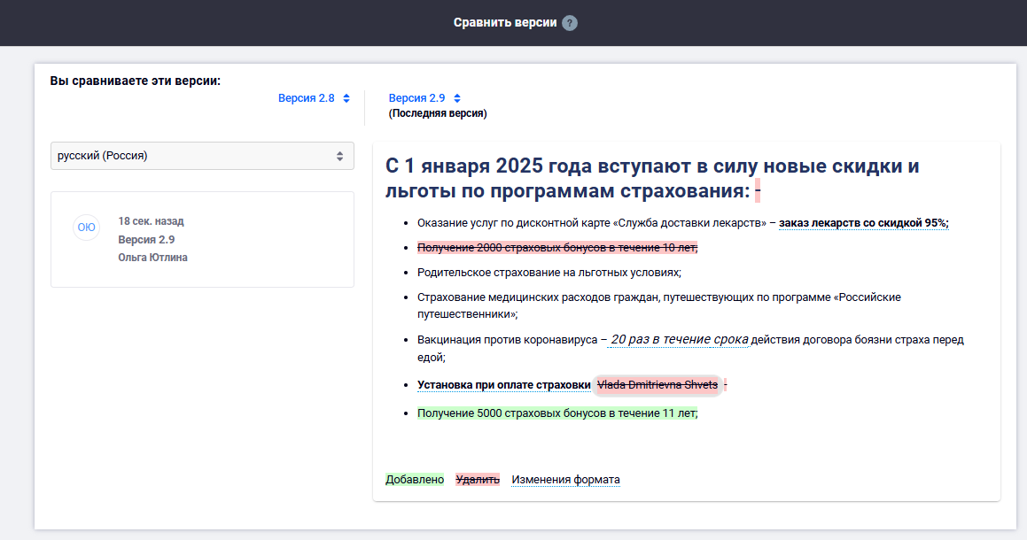Click the "Сравнить версии" title
1027x540 pixels.
point(505,23)
